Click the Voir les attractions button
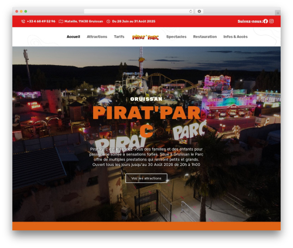Viewport: 293px width, 248px height. coord(146,178)
